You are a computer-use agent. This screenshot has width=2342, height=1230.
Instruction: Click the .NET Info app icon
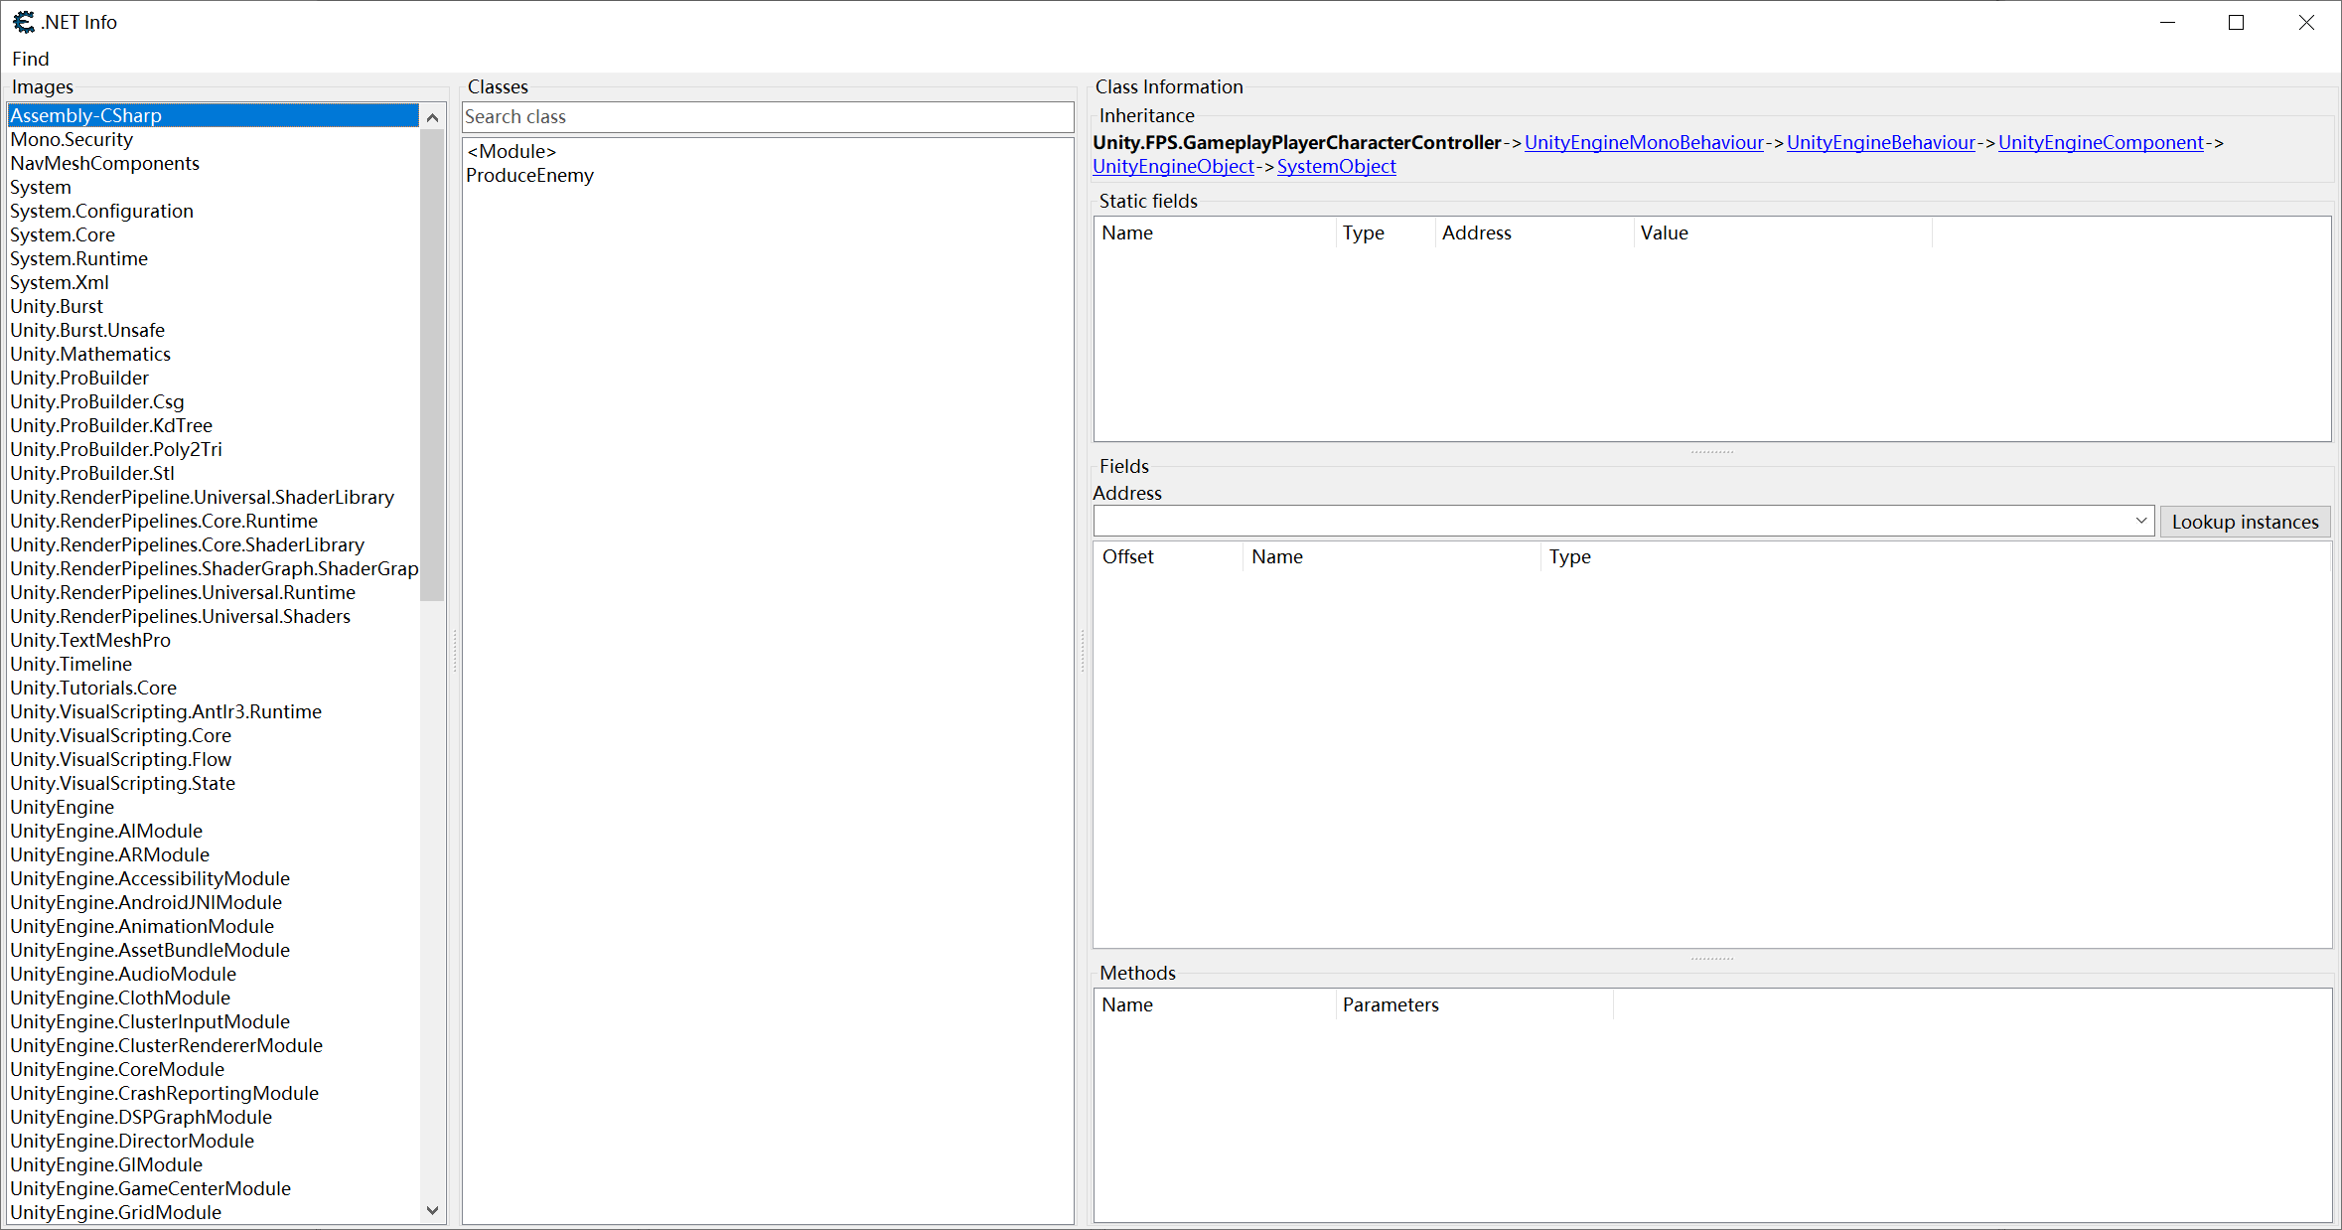tap(23, 22)
